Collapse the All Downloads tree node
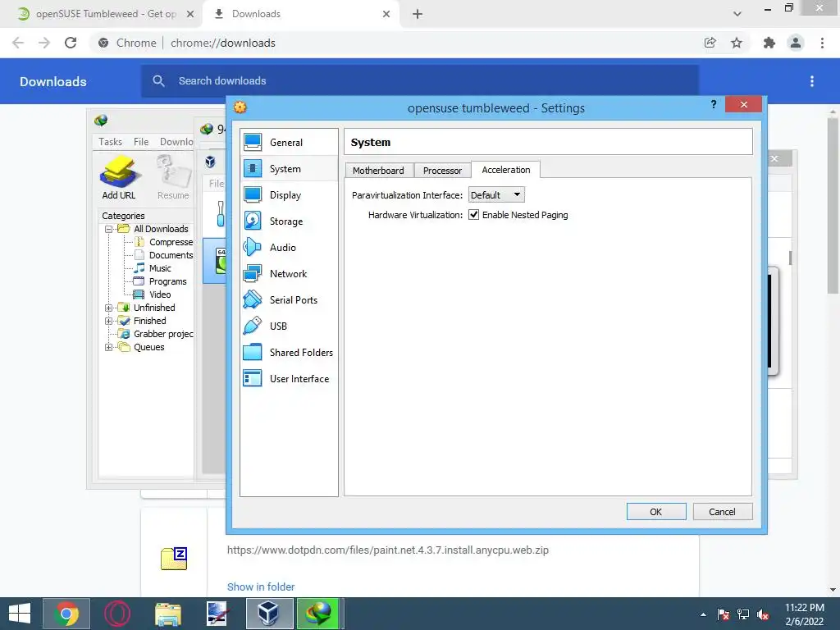 coord(109,230)
